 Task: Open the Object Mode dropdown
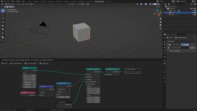pos(10,4)
